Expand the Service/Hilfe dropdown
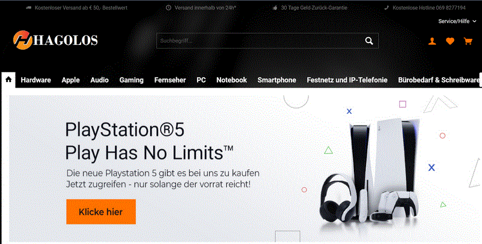The width and height of the screenshot is (482, 244). coord(457,21)
